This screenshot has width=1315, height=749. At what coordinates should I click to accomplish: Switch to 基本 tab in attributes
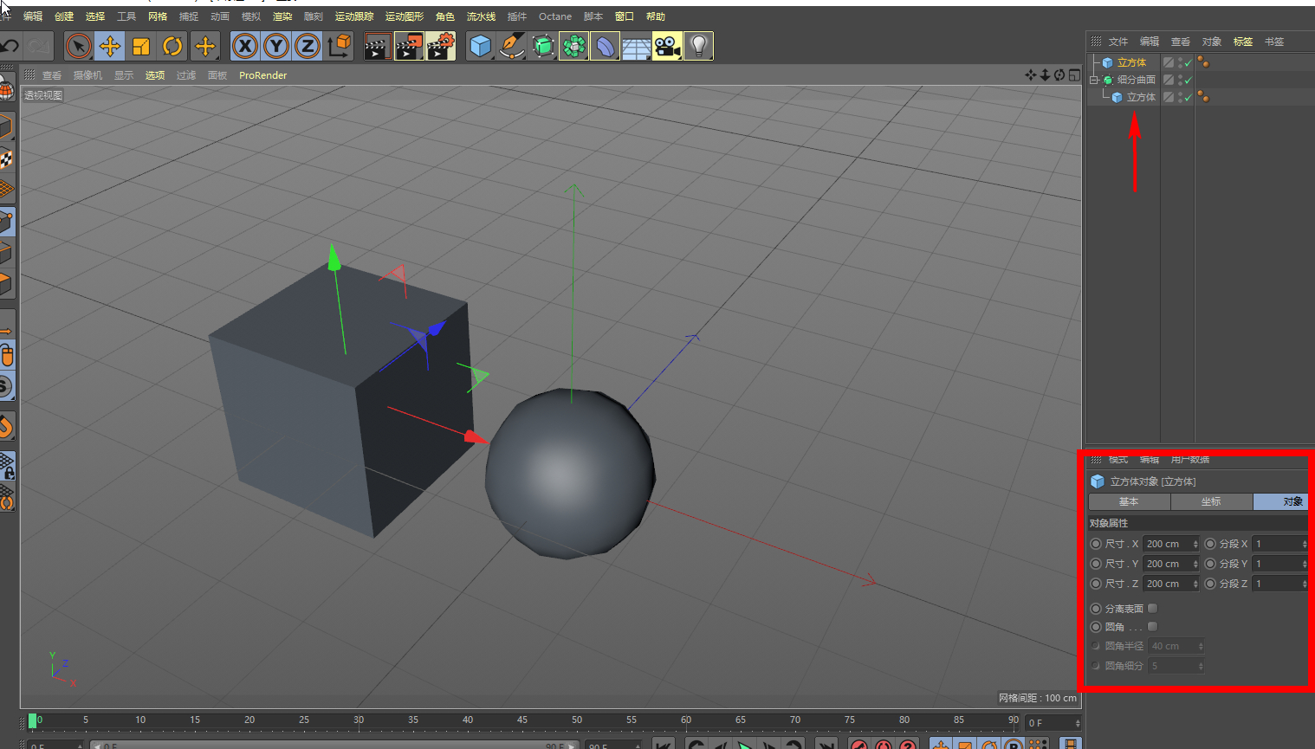click(x=1129, y=501)
